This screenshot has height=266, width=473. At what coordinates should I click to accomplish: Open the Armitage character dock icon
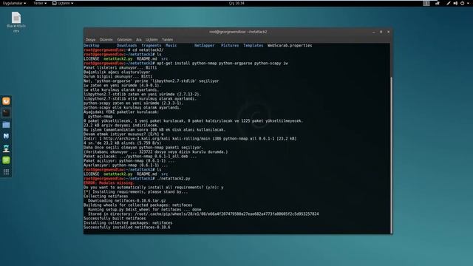coord(6,149)
